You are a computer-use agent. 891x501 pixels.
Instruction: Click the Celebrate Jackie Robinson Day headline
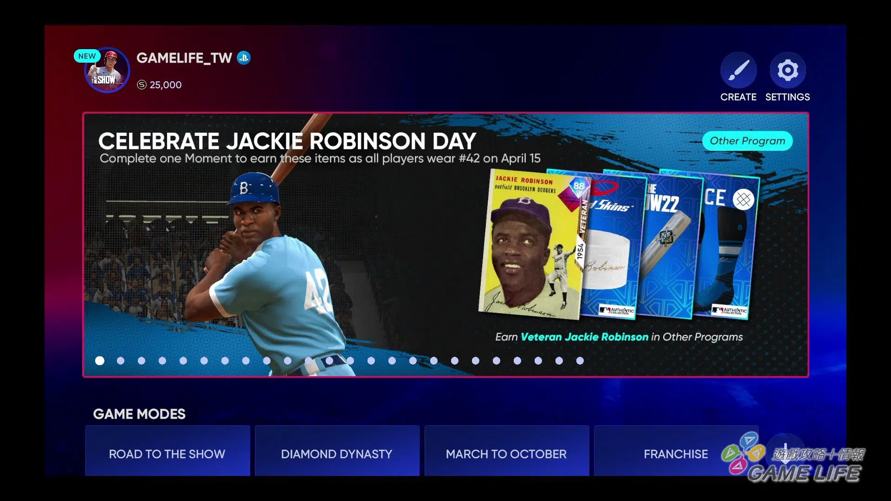pyautogui.click(x=287, y=141)
